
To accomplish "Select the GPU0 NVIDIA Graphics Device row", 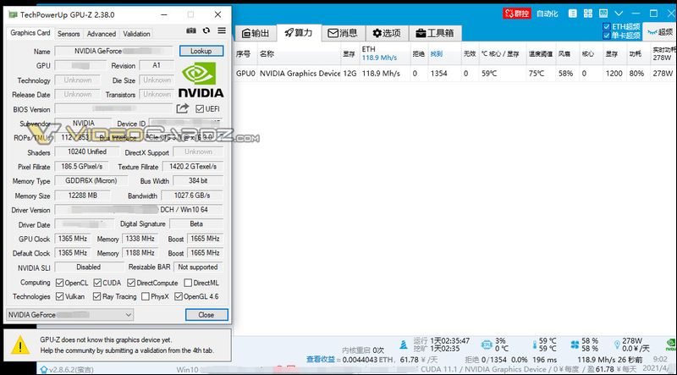I will [x=455, y=74].
